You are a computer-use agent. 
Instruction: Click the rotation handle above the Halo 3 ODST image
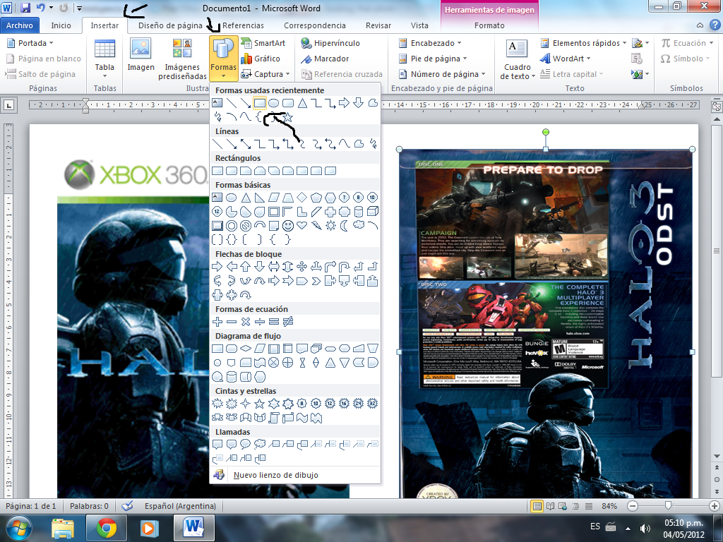coord(546,132)
